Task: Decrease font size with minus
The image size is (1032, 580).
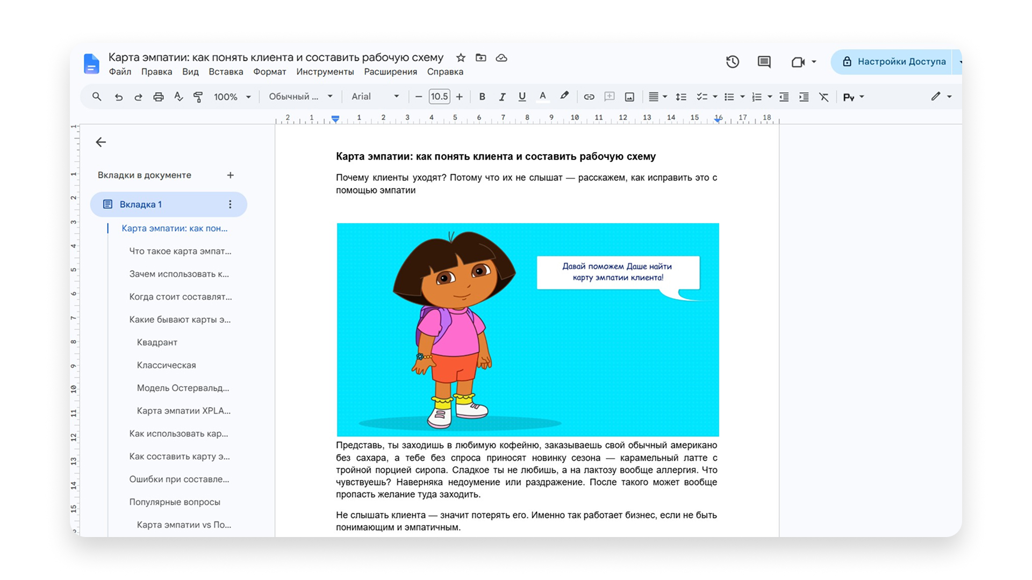Action: coord(419,97)
